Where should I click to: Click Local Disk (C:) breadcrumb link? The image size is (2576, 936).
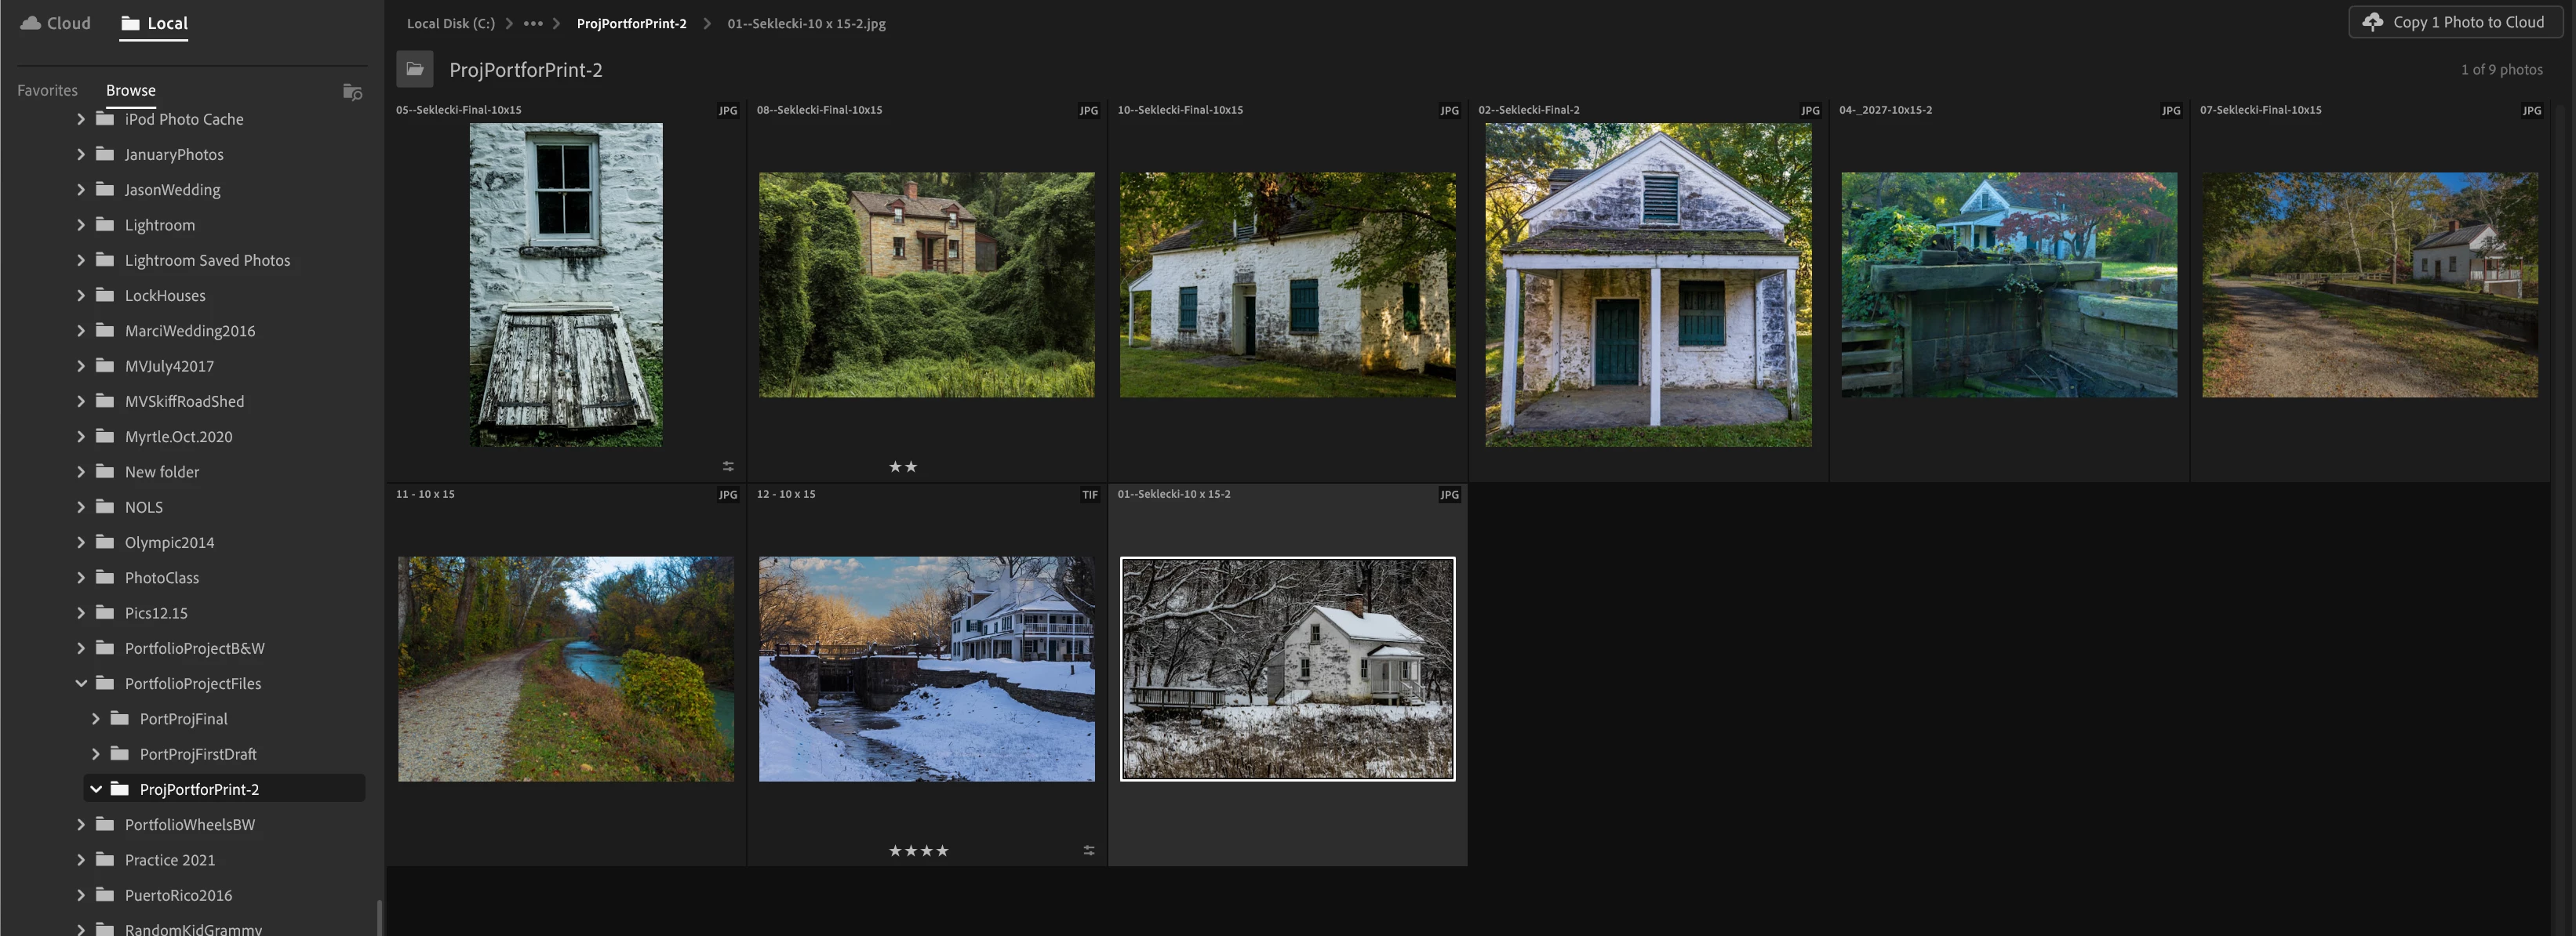(450, 23)
